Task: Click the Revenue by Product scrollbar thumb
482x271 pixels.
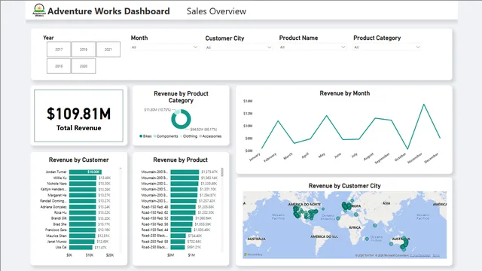Action: click(x=222, y=172)
